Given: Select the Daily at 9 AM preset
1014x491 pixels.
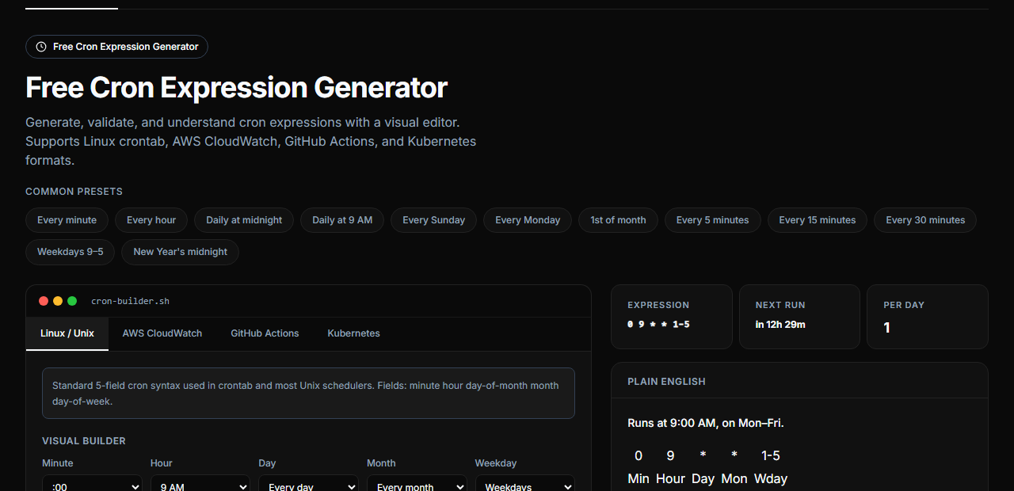Looking at the screenshot, I should click(342, 220).
